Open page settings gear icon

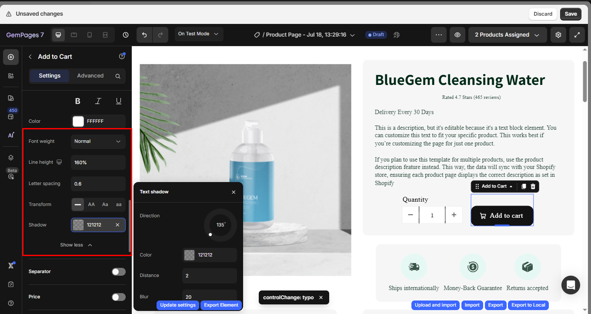tap(558, 35)
